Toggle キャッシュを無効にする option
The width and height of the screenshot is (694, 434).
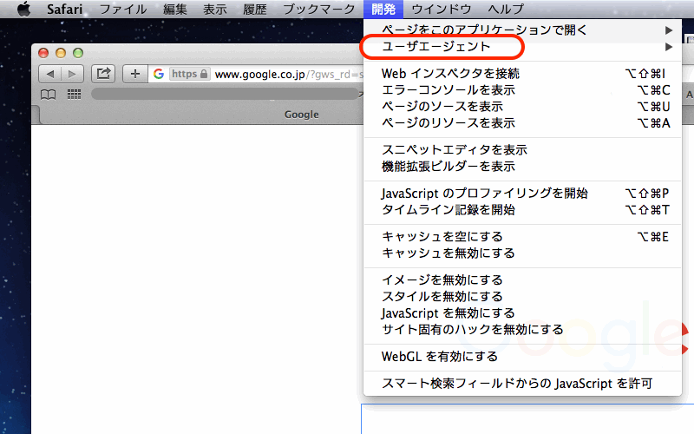tap(448, 253)
